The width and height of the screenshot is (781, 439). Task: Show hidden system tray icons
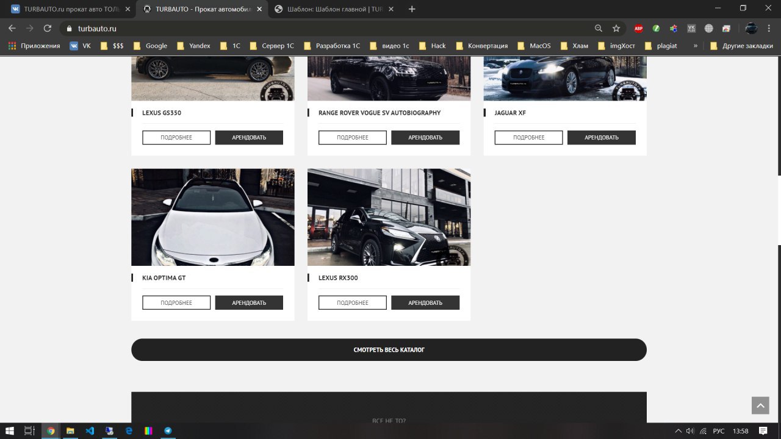(x=678, y=431)
